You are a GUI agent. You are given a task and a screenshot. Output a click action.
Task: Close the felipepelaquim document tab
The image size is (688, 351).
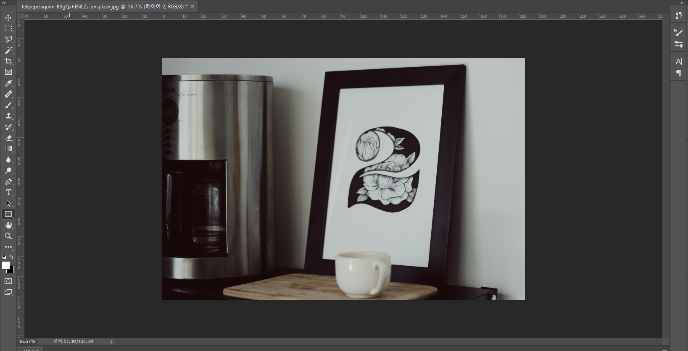click(x=192, y=7)
